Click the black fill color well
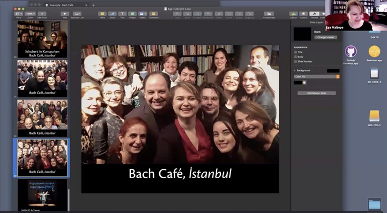Viewport: 387px width, 213px height. 298,82
